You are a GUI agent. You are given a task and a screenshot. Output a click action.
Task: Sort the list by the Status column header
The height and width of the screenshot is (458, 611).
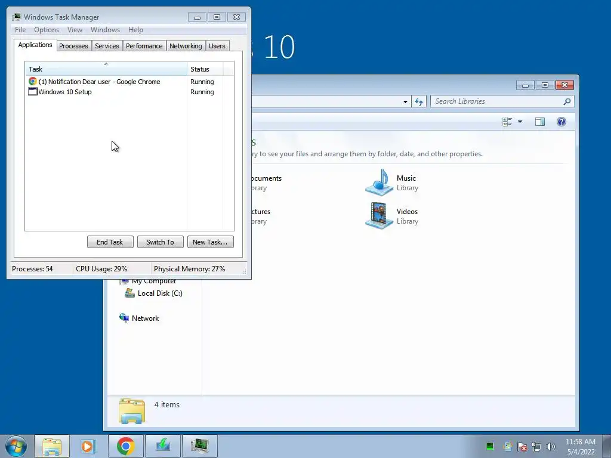click(205, 69)
